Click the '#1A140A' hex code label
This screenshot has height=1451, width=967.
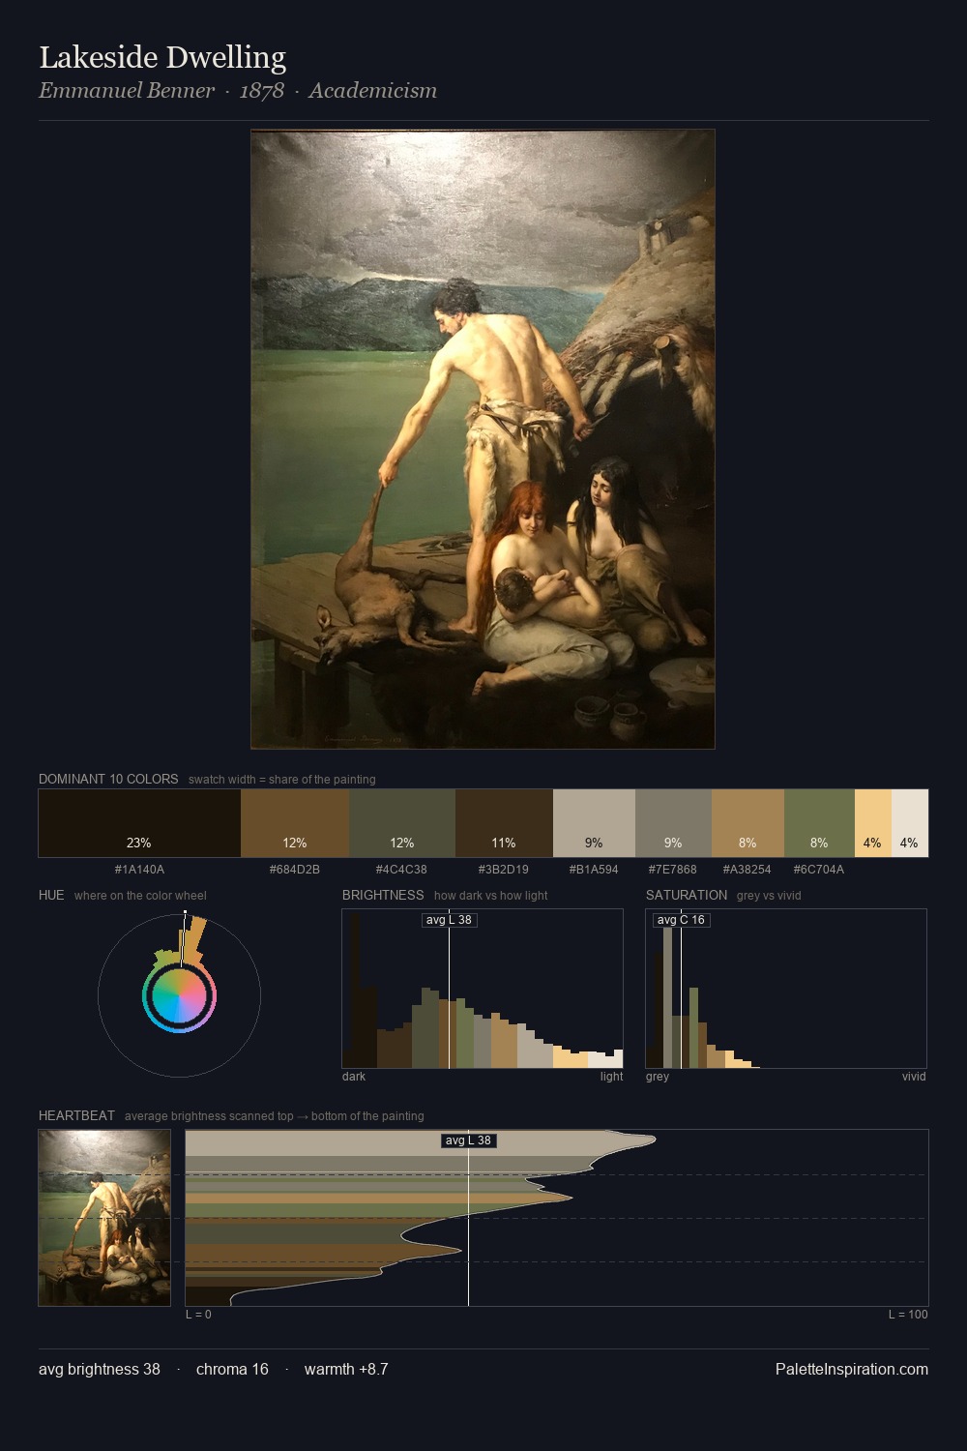coord(139,870)
